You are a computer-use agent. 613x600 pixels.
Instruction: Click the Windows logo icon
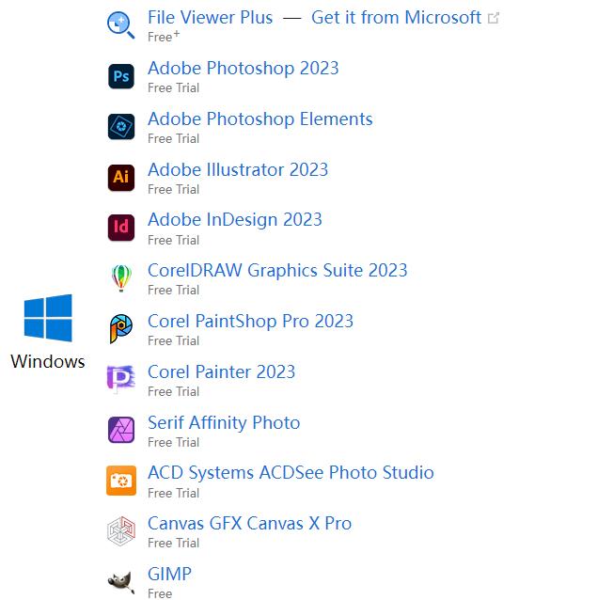(48, 318)
